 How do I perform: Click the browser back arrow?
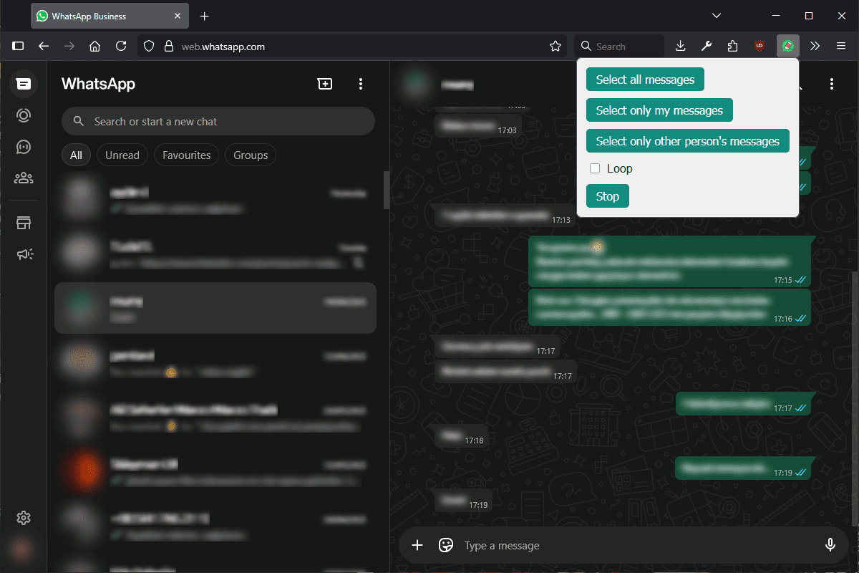point(44,47)
